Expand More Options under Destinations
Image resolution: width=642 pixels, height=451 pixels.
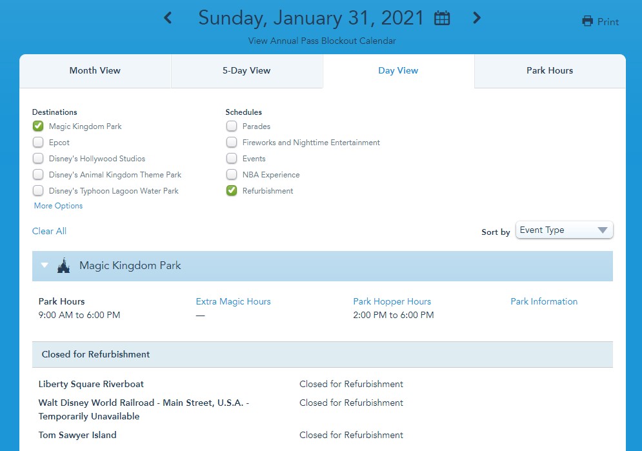pos(58,206)
